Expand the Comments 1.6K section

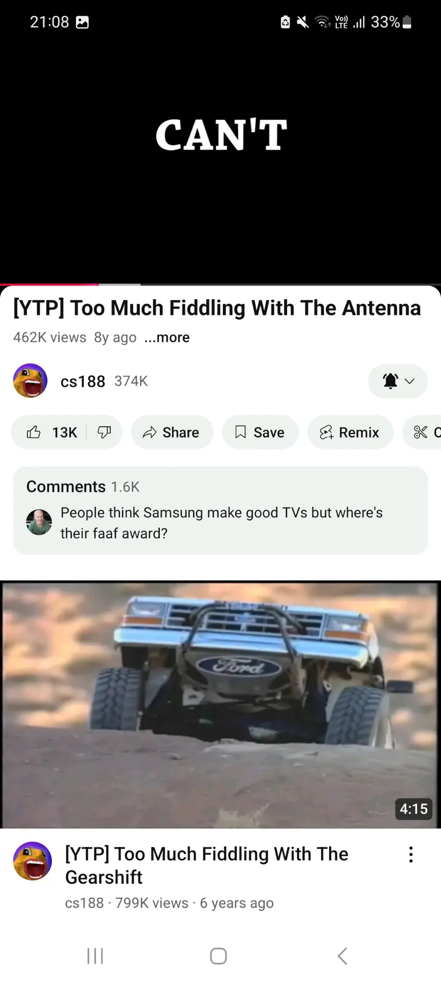coord(220,511)
